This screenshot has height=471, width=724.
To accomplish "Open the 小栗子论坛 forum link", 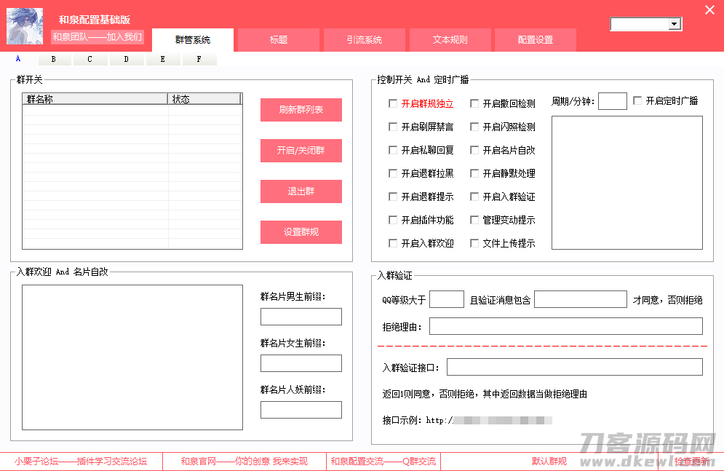I will tap(81, 462).
